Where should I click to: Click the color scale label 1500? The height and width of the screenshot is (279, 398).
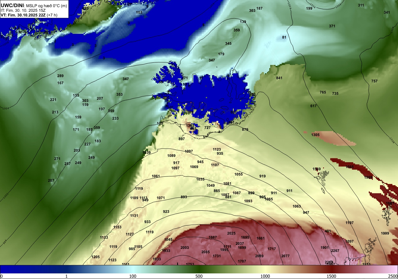pyautogui.click(x=331, y=276)
